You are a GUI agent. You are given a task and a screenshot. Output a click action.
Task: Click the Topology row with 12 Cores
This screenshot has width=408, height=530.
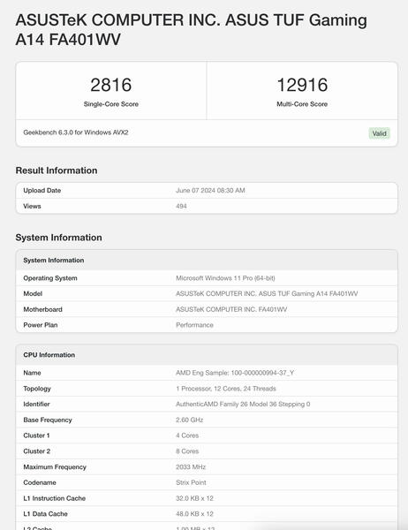(x=207, y=389)
